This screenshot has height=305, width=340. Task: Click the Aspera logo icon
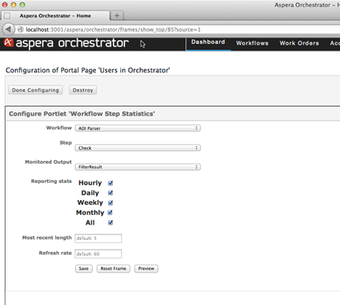[8, 42]
